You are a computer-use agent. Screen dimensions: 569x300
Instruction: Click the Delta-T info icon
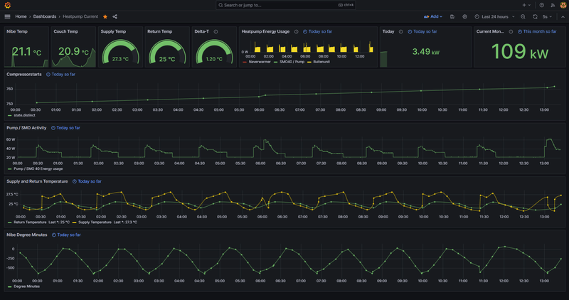point(216,31)
